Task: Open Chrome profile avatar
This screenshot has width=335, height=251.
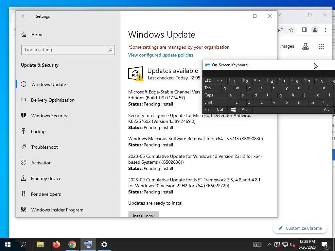Action: point(315,30)
